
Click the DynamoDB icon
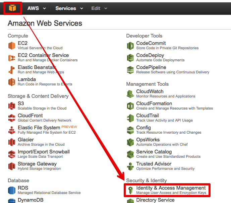[x=12, y=201]
